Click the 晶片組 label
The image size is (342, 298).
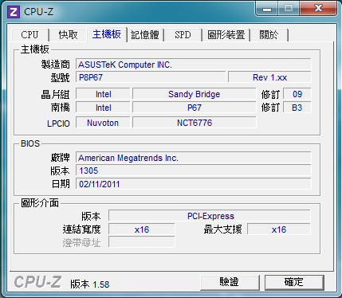pyautogui.click(x=55, y=94)
